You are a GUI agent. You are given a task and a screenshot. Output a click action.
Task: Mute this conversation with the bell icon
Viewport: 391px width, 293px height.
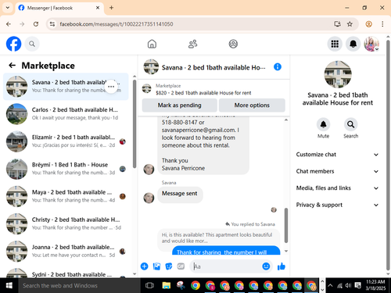point(323,124)
